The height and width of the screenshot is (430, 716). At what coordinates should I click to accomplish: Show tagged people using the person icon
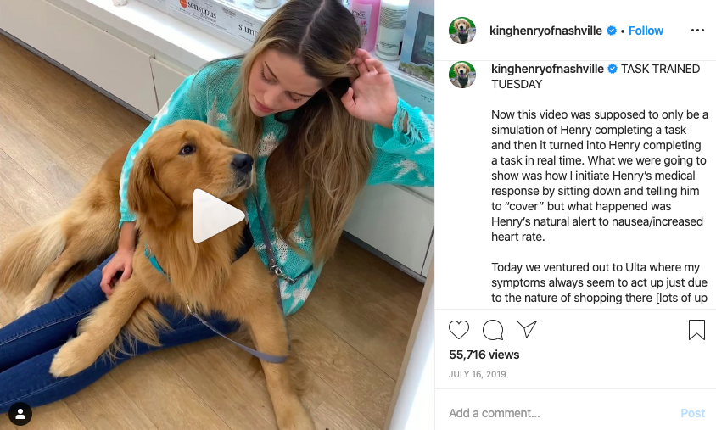[x=20, y=414]
